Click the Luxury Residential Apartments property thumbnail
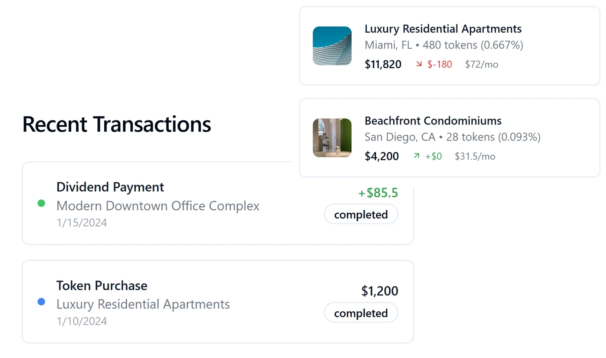Screen dimensions: 606x358 click(x=332, y=46)
